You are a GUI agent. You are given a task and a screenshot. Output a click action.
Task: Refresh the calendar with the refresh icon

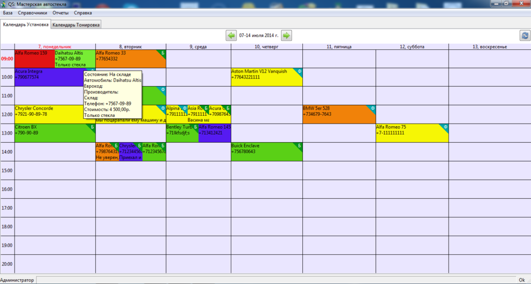tap(525, 36)
